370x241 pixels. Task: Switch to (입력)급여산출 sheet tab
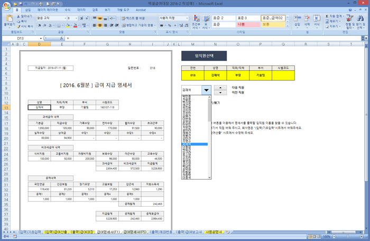click(x=55, y=232)
